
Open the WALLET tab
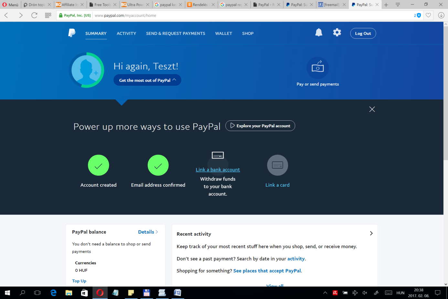tap(224, 33)
